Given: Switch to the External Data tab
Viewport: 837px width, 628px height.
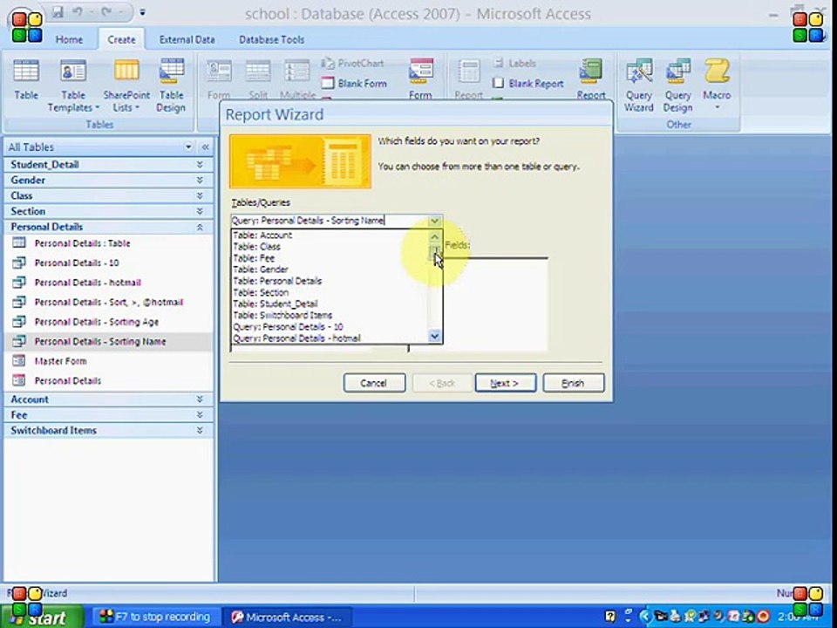Looking at the screenshot, I should coord(187,39).
